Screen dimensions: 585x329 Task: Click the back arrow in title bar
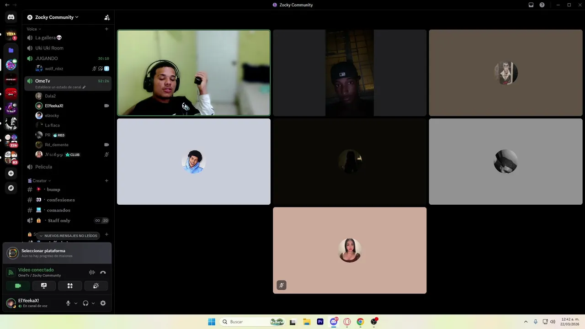(7, 5)
